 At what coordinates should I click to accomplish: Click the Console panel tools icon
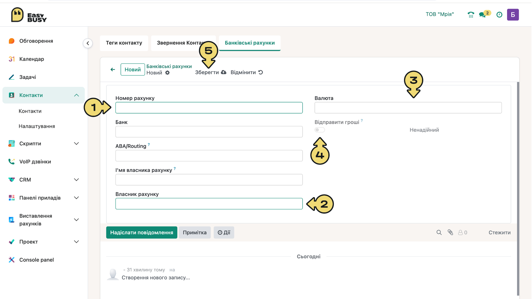(12, 260)
